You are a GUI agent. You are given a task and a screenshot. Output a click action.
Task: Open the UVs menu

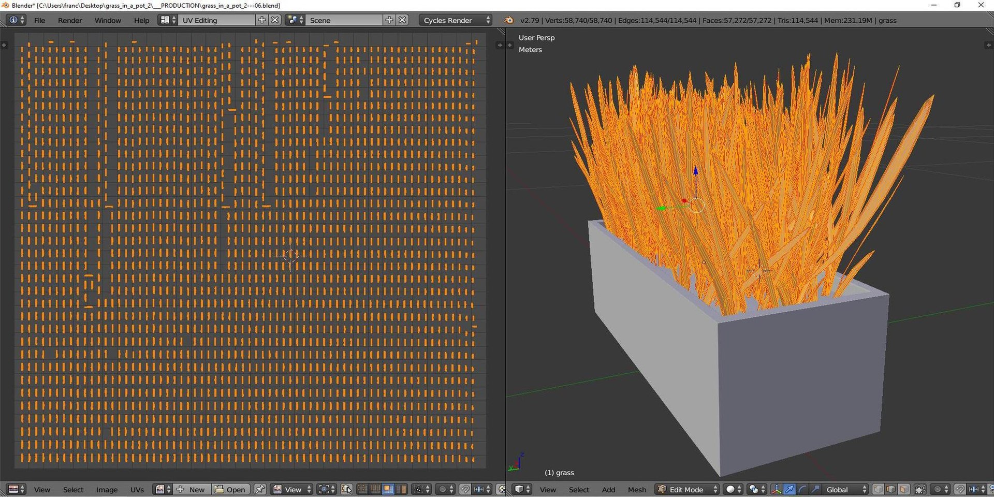pos(137,489)
